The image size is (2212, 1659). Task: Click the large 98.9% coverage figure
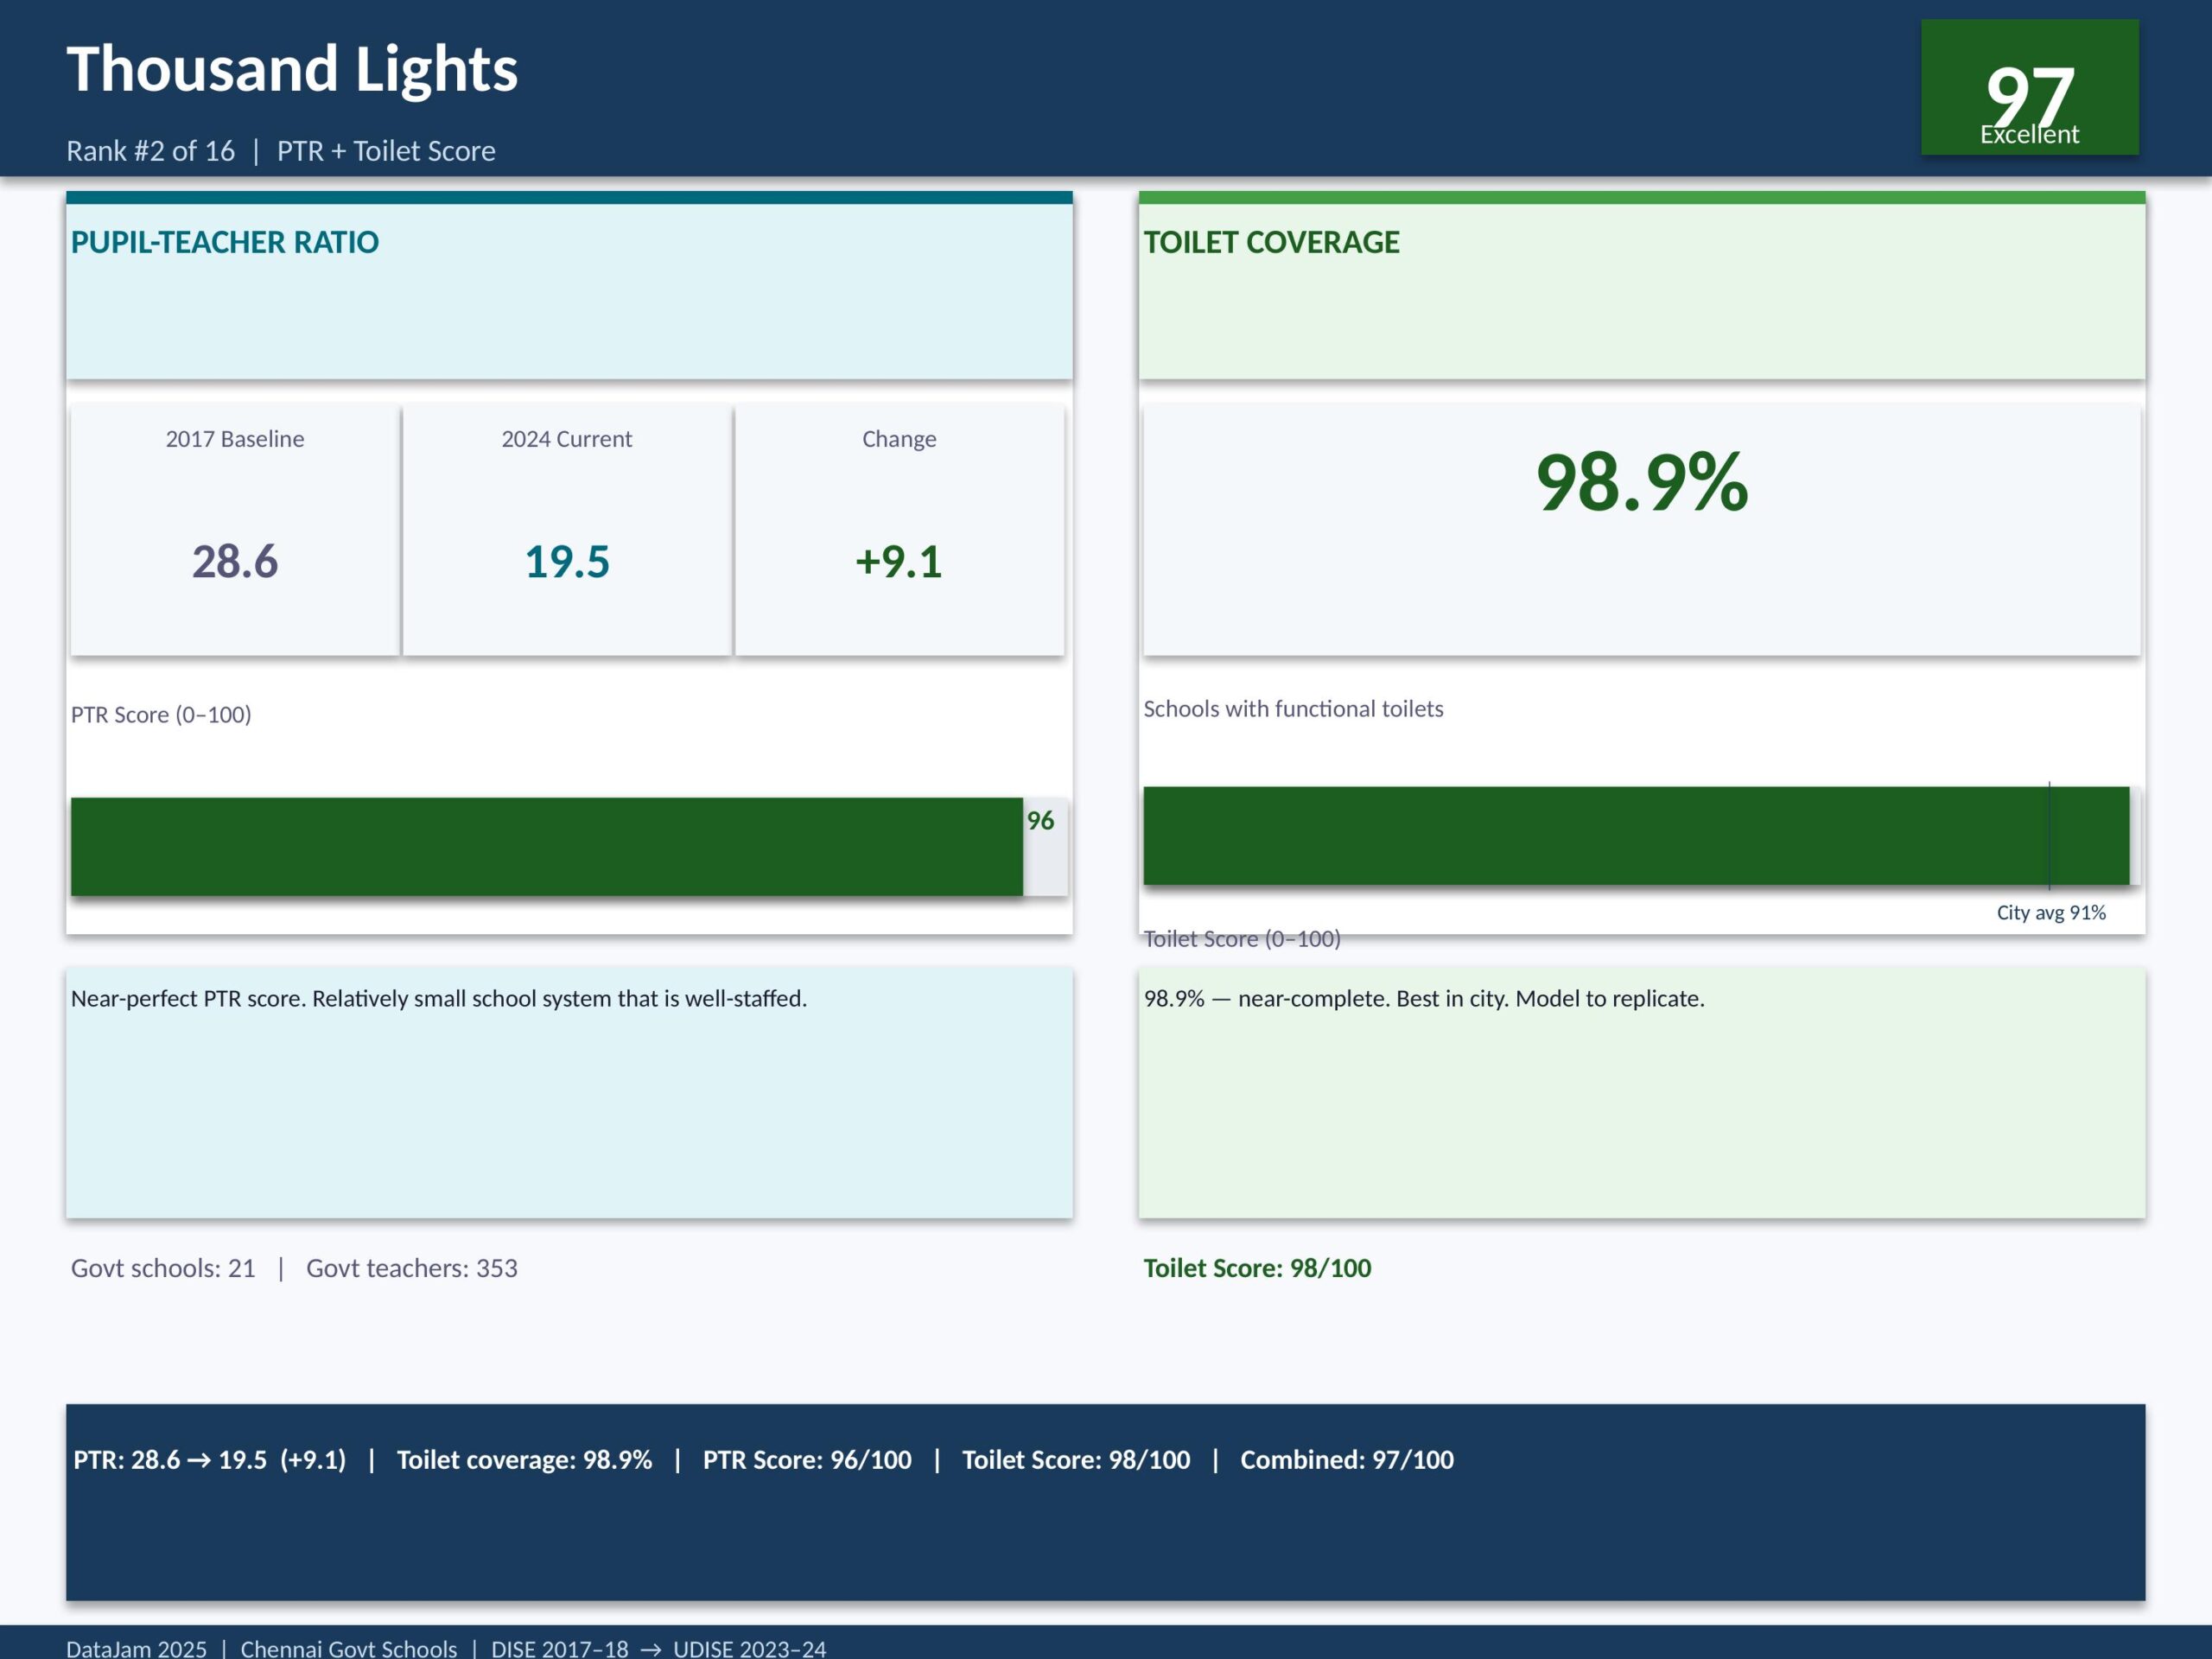[1641, 483]
